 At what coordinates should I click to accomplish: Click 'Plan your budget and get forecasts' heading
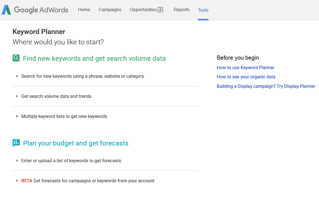pyautogui.click(x=76, y=143)
